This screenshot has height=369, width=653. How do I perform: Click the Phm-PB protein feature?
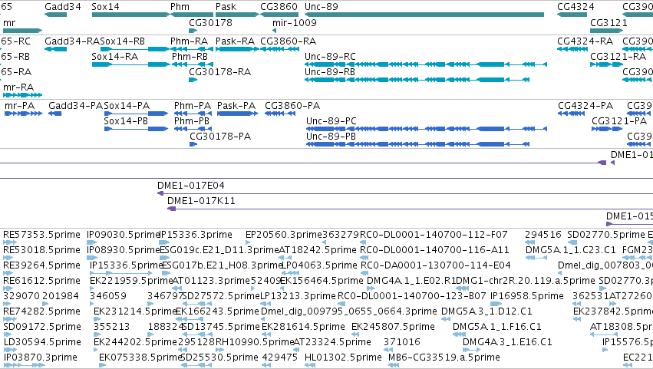192,129
